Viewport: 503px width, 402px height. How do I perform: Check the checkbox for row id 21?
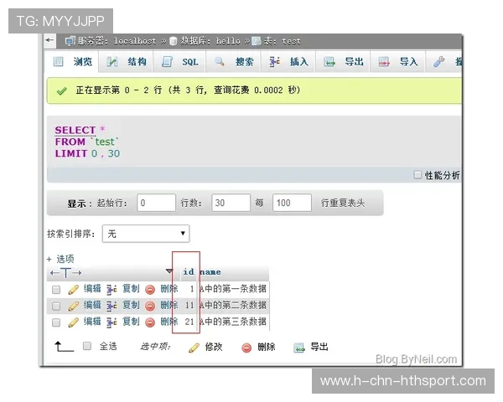point(56,322)
